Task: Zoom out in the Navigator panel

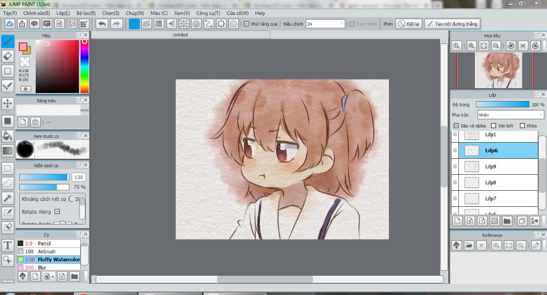Action: 496,46
